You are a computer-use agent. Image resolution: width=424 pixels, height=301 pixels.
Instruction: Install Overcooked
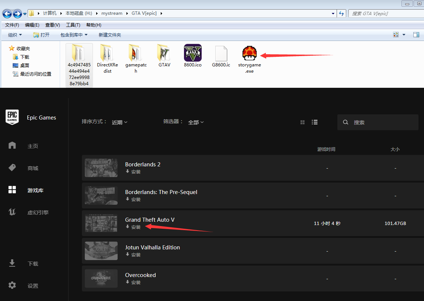pyautogui.click(x=133, y=282)
